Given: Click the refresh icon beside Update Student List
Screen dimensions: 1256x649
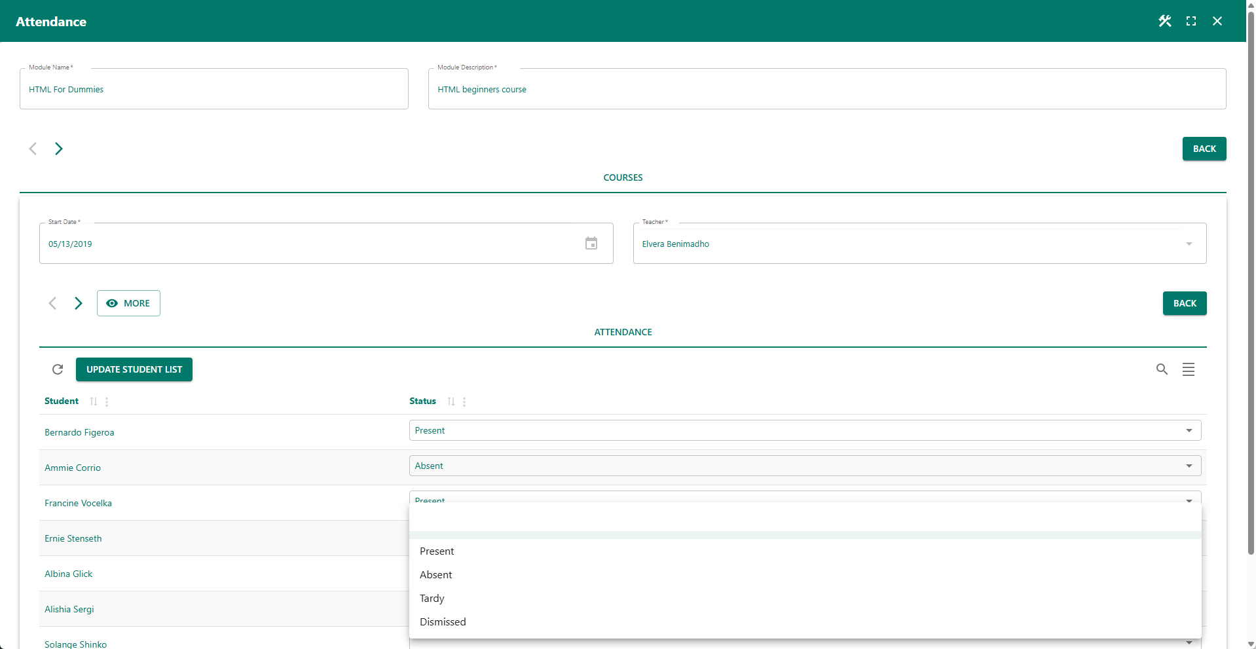Looking at the screenshot, I should (58, 369).
